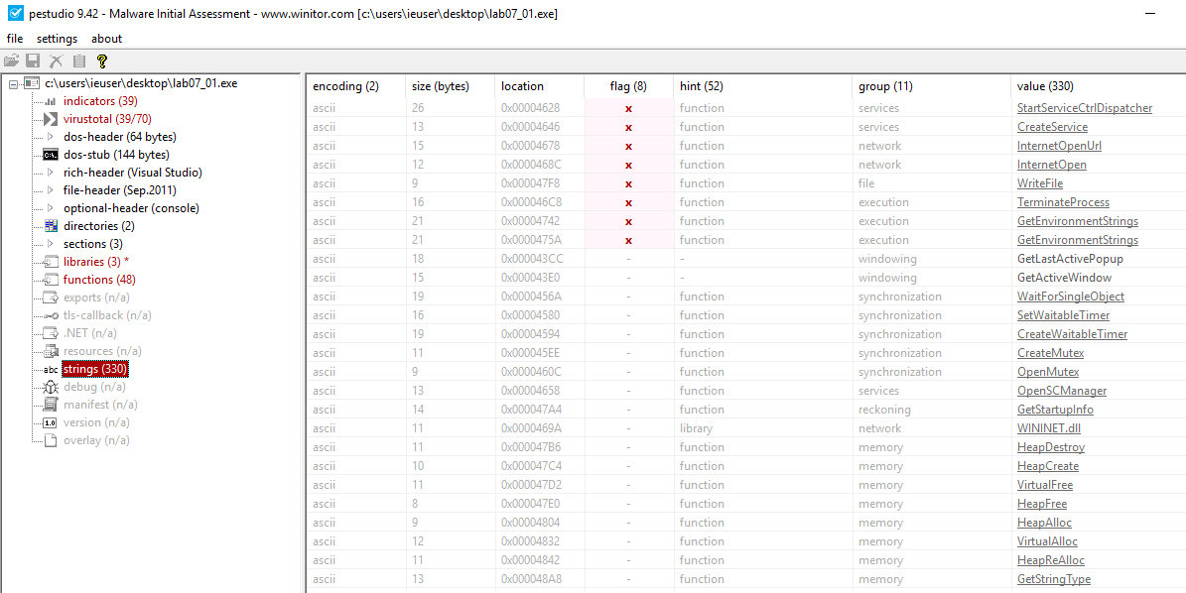The height and width of the screenshot is (593, 1186).
Task: Open the about menu
Action: 106,39
